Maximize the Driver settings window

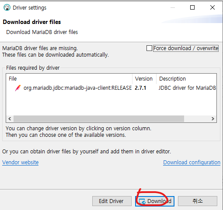[x=192, y=7]
